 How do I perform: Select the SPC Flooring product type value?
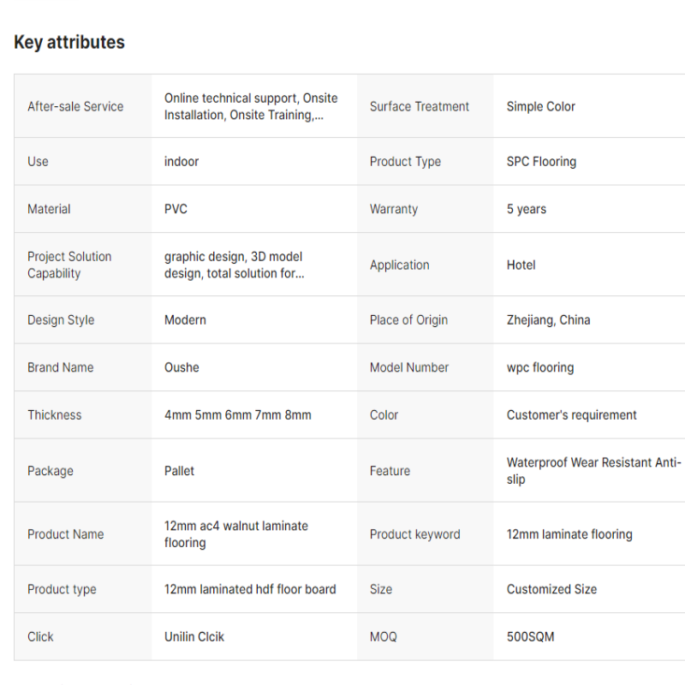[541, 162]
